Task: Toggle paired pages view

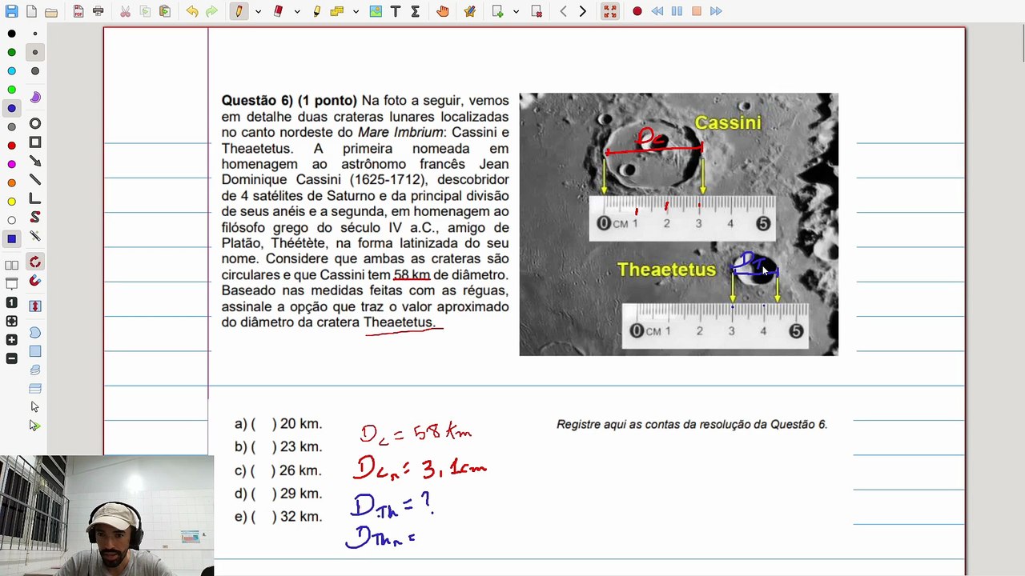Action: [x=11, y=265]
